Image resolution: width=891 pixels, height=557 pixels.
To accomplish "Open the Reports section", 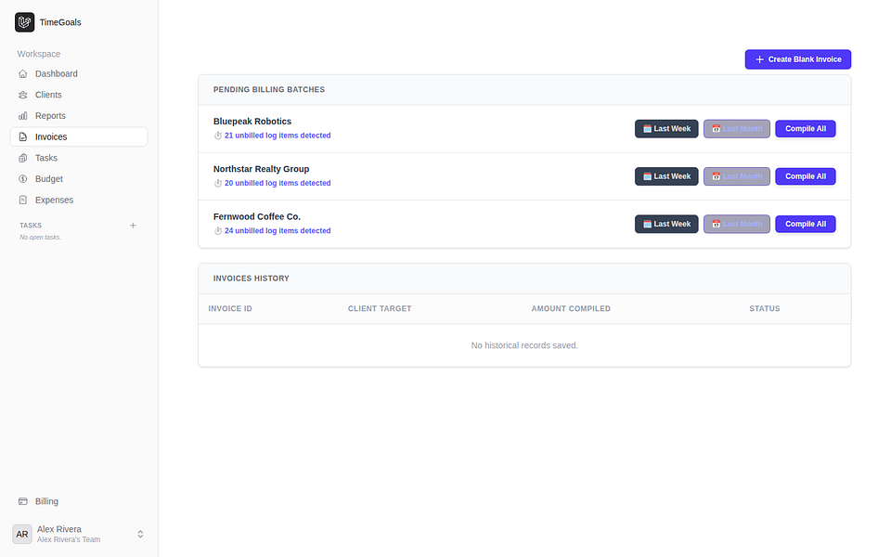I will pyautogui.click(x=79, y=116).
